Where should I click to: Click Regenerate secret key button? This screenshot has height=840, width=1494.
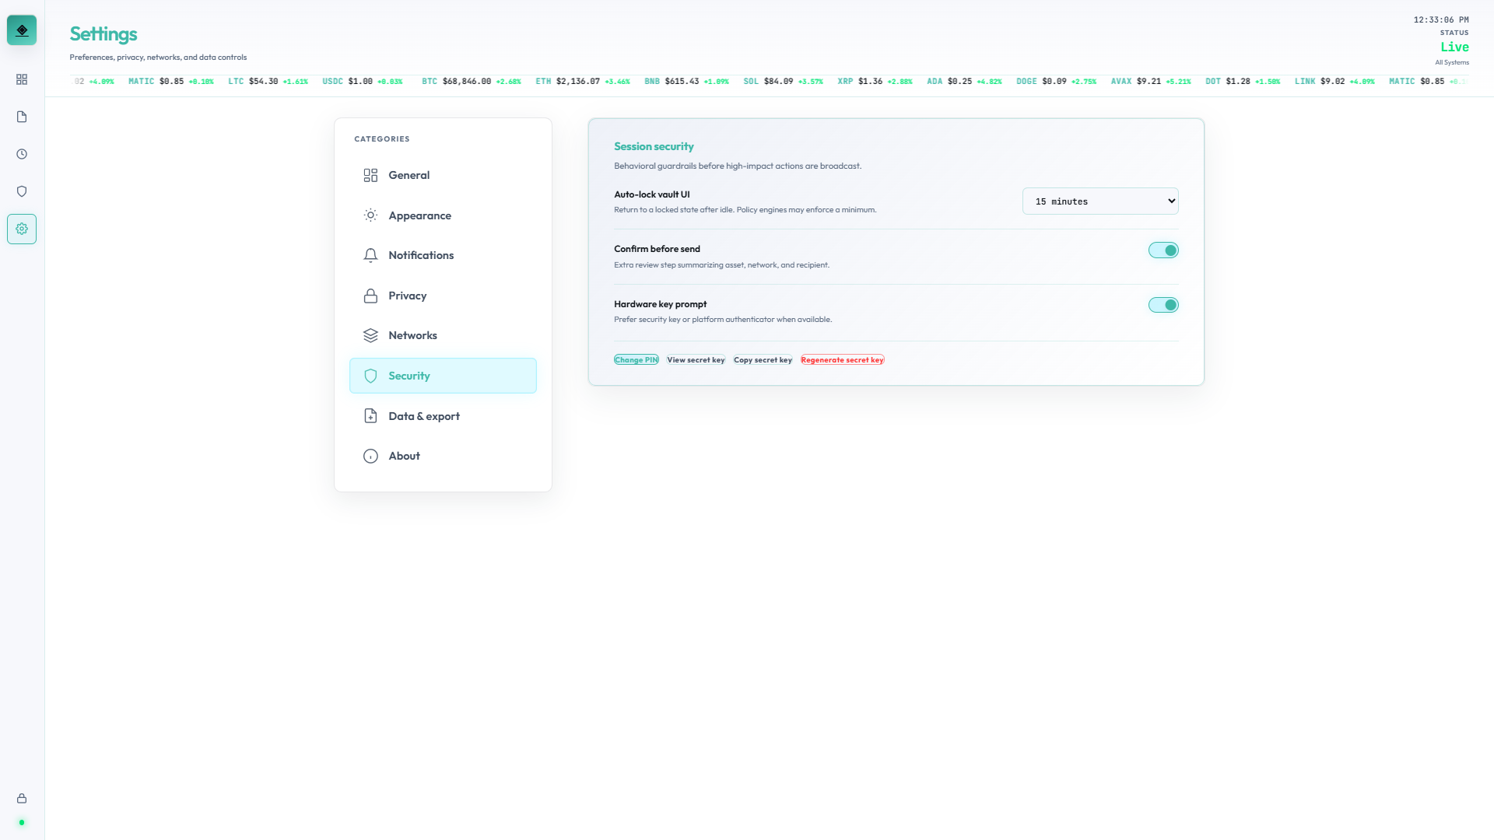click(842, 360)
